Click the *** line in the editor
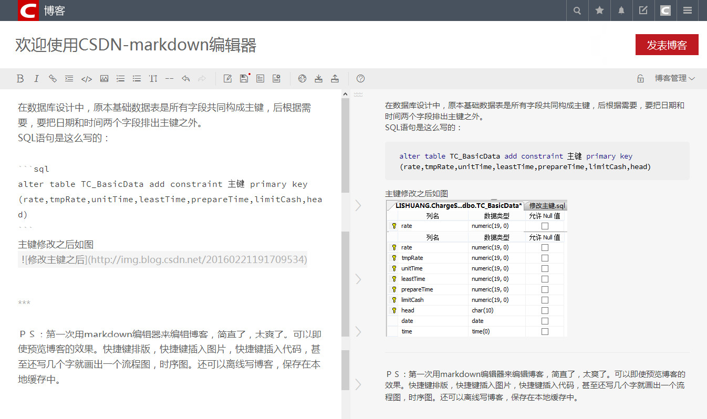 pyautogui.click(x=24, y=303)
